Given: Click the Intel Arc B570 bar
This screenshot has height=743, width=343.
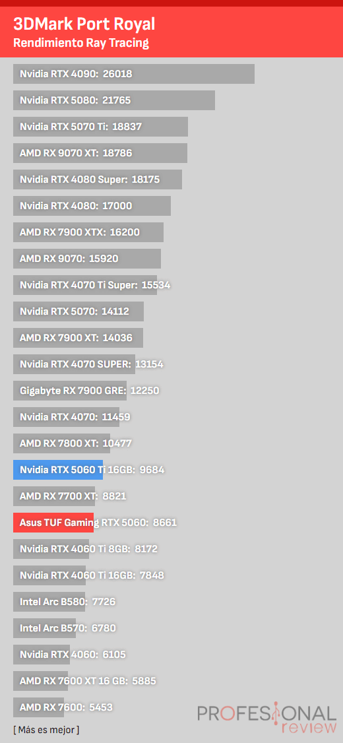Looking at the screenshot, I should click(45, 628).
